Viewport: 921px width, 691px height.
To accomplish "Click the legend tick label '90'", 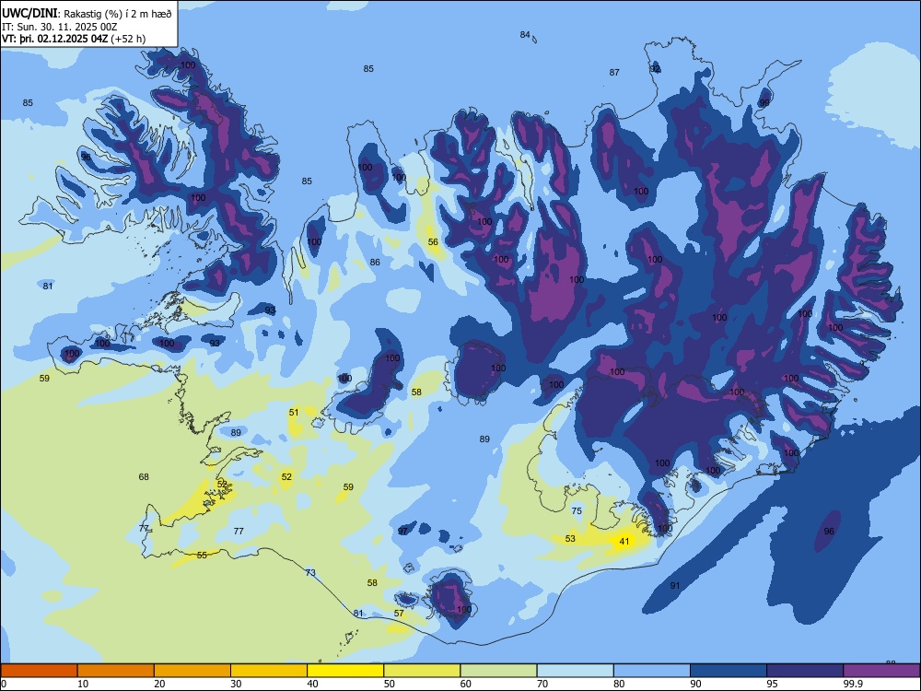I will pyautogui.click(x=695, y=684).
